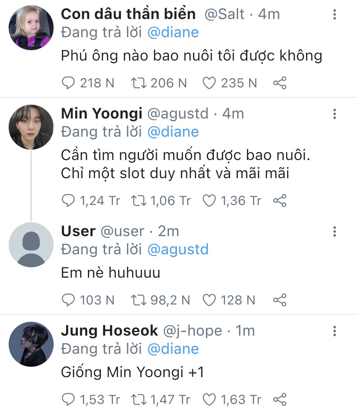
Task: Open the default gray User avatar
Action: click(x=31, y=245)
